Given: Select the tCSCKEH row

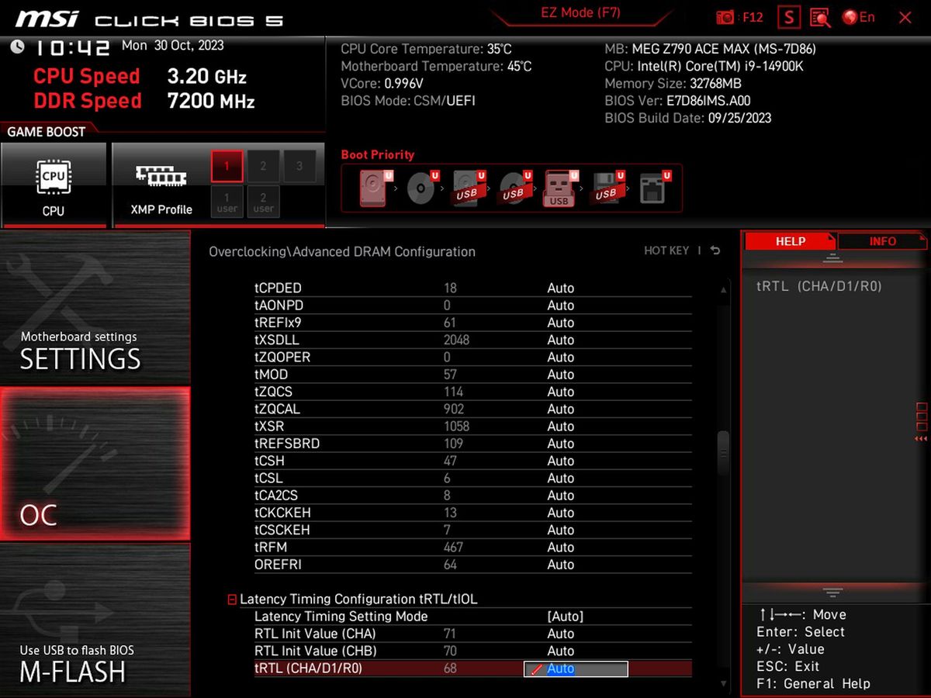Looking at the screenshot, I should pyautogui.click(x=473, y=530).
